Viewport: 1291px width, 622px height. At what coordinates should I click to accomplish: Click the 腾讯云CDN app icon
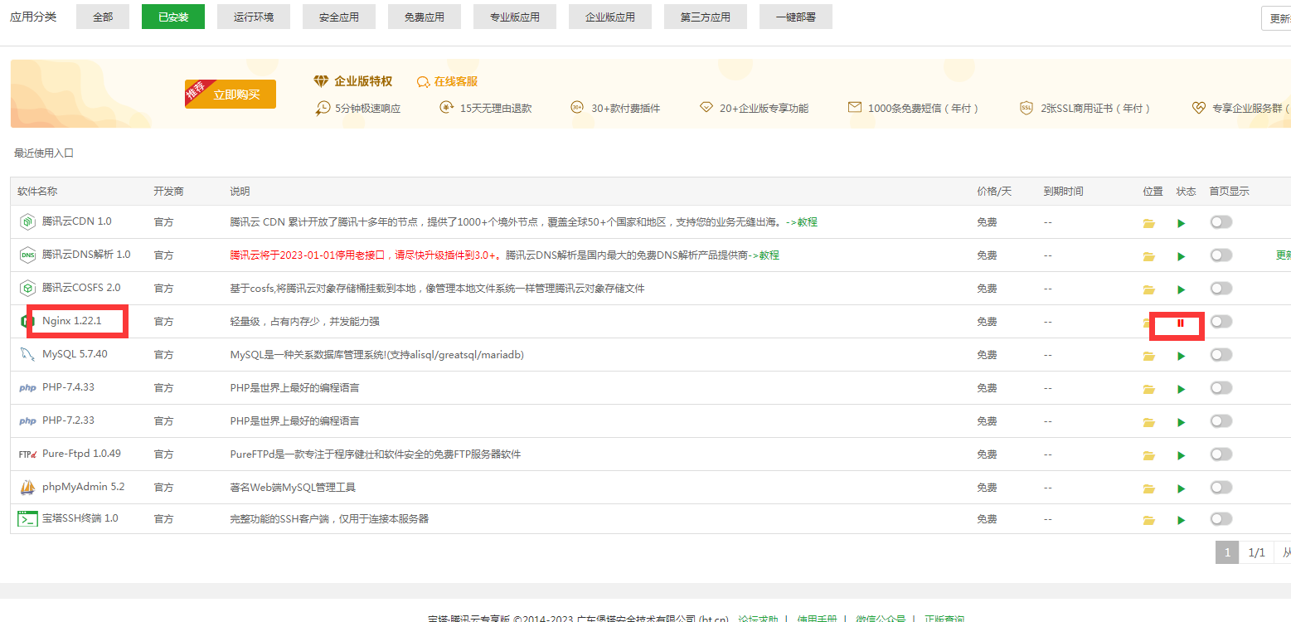[27, 221]
